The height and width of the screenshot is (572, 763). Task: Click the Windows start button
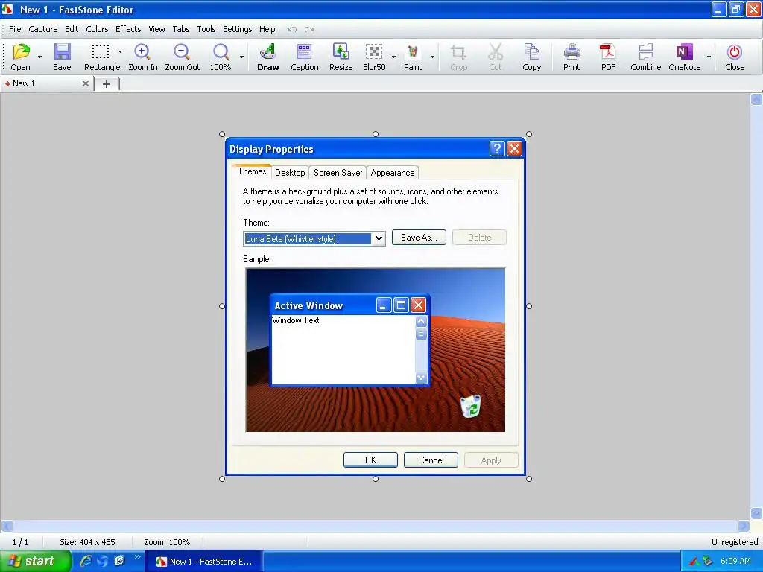click(35, 562)
